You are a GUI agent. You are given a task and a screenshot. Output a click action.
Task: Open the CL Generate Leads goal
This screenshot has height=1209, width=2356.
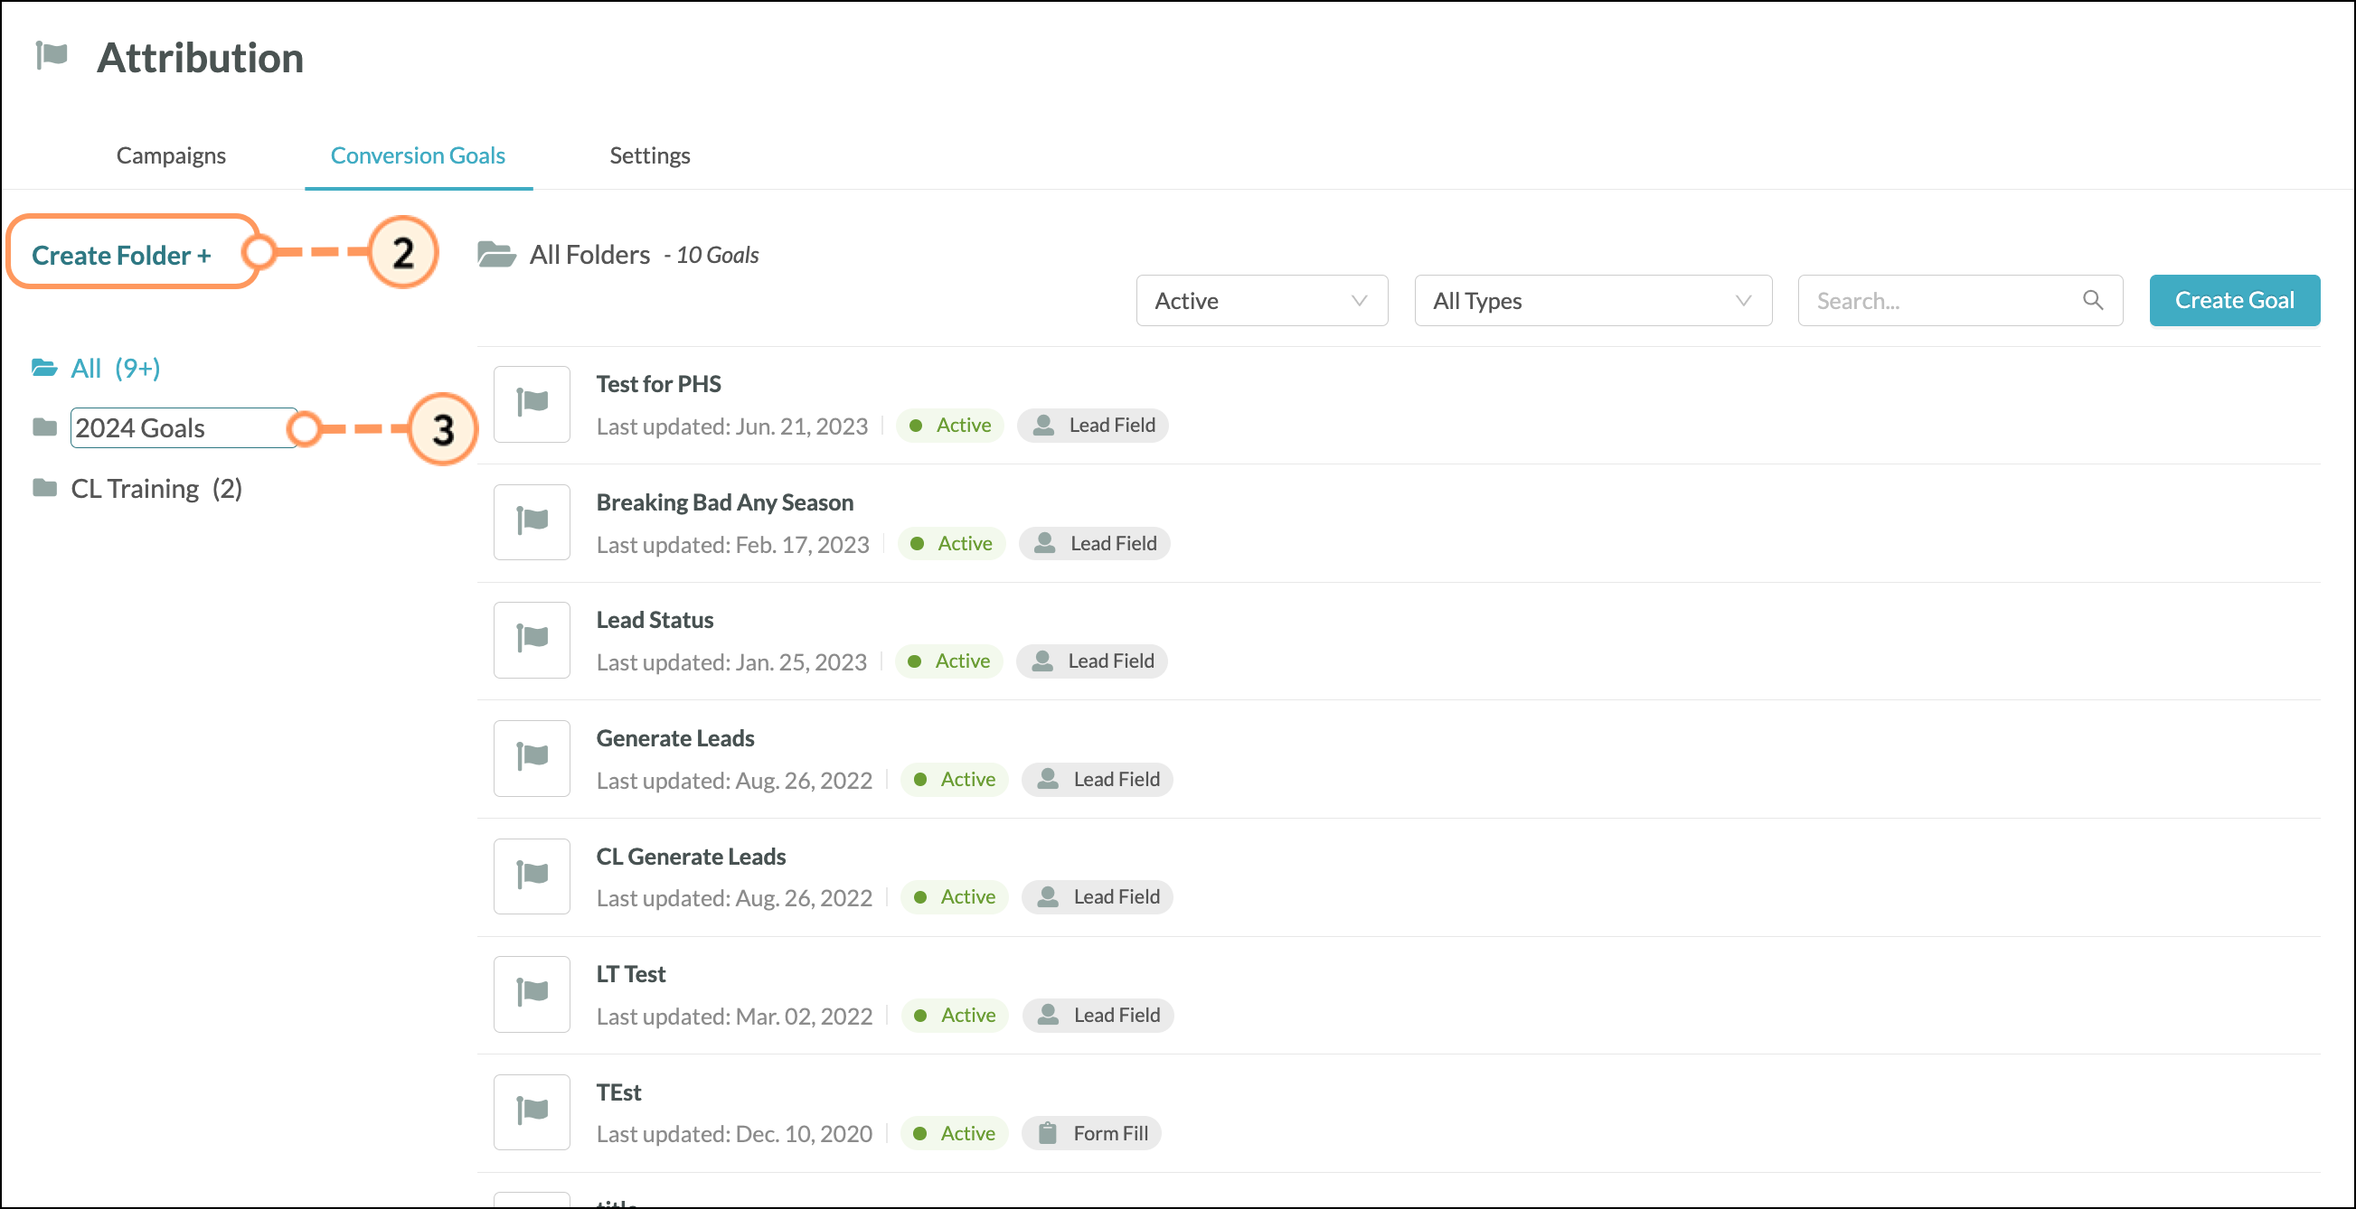[691, 858]
